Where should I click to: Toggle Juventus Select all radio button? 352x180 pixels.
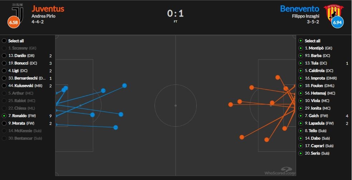tap(4, 41)
